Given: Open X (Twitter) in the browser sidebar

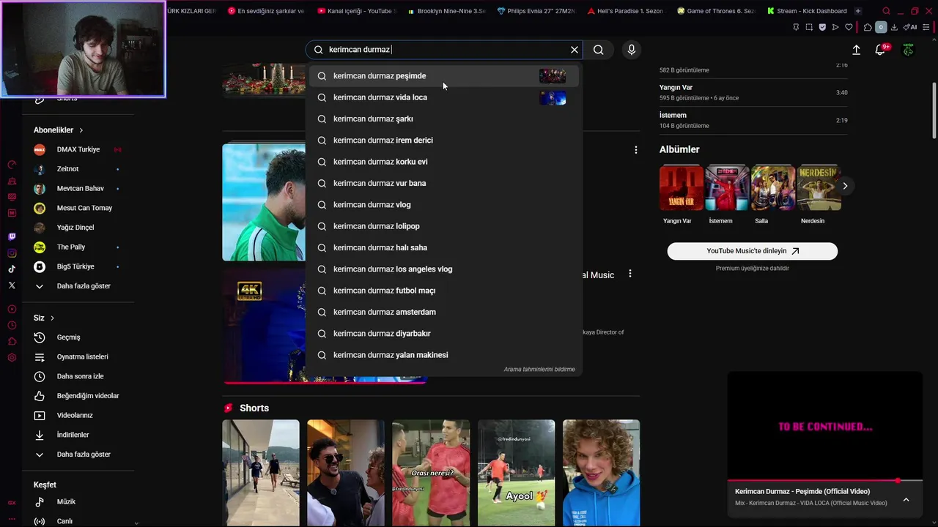Looking at the screenshot, I should [12, 285].
